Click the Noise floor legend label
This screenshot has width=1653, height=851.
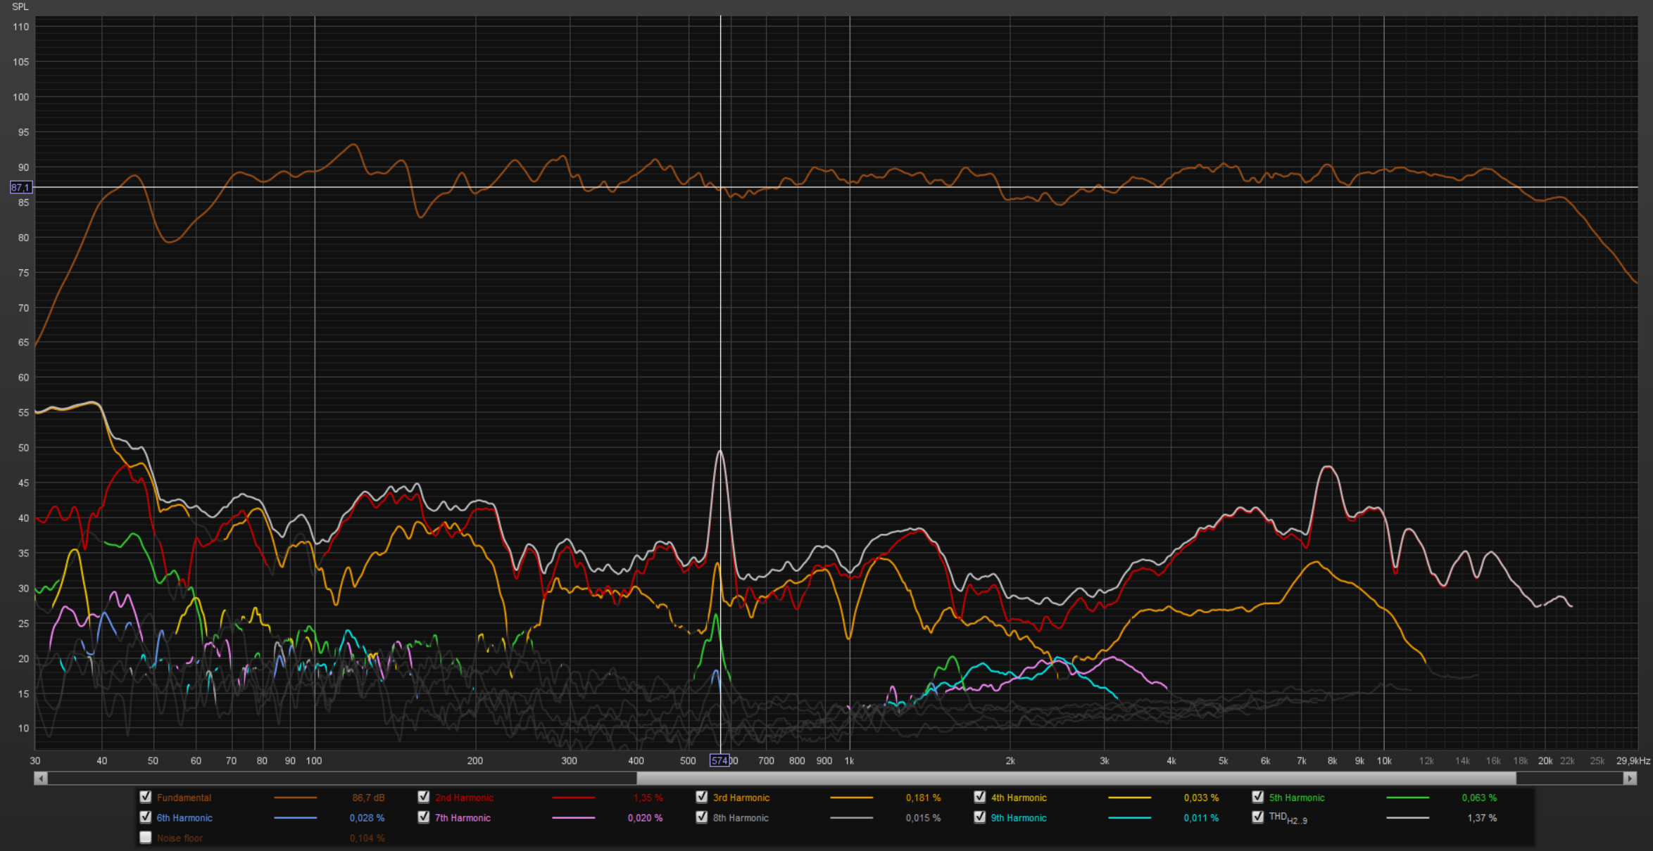[180, 838]
